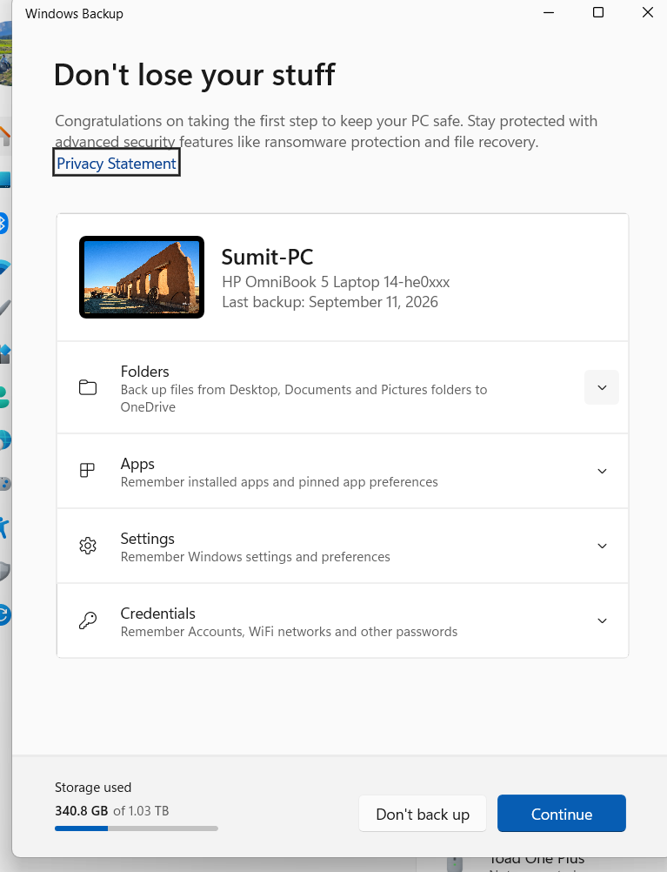The height and width of the screenshot is (872, 667).
Task: Click the 'Remember Windows settings and preferences' text
Action: [255, 557]
